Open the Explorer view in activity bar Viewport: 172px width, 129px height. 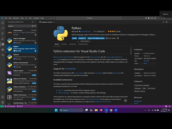pos(3,23)
